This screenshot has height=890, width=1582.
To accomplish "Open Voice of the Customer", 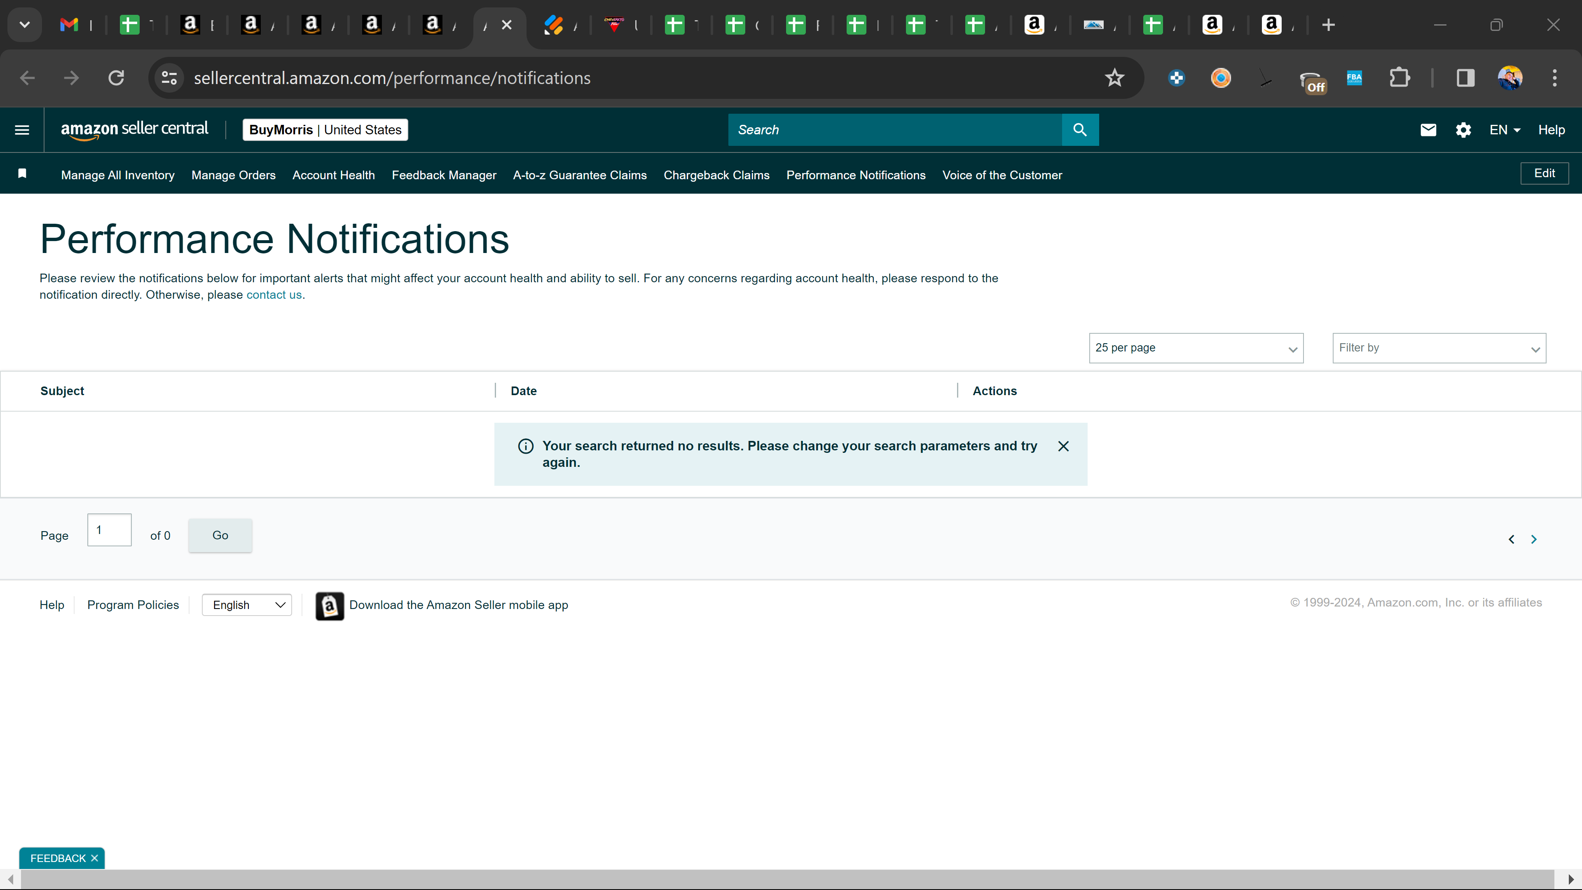I will point(1002,175).
